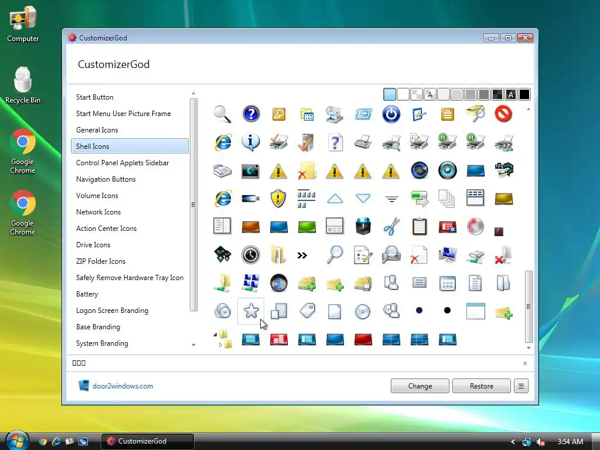Screen dimensions: 600x450
Task: Select the price tag icon
Action: point(307,311)
